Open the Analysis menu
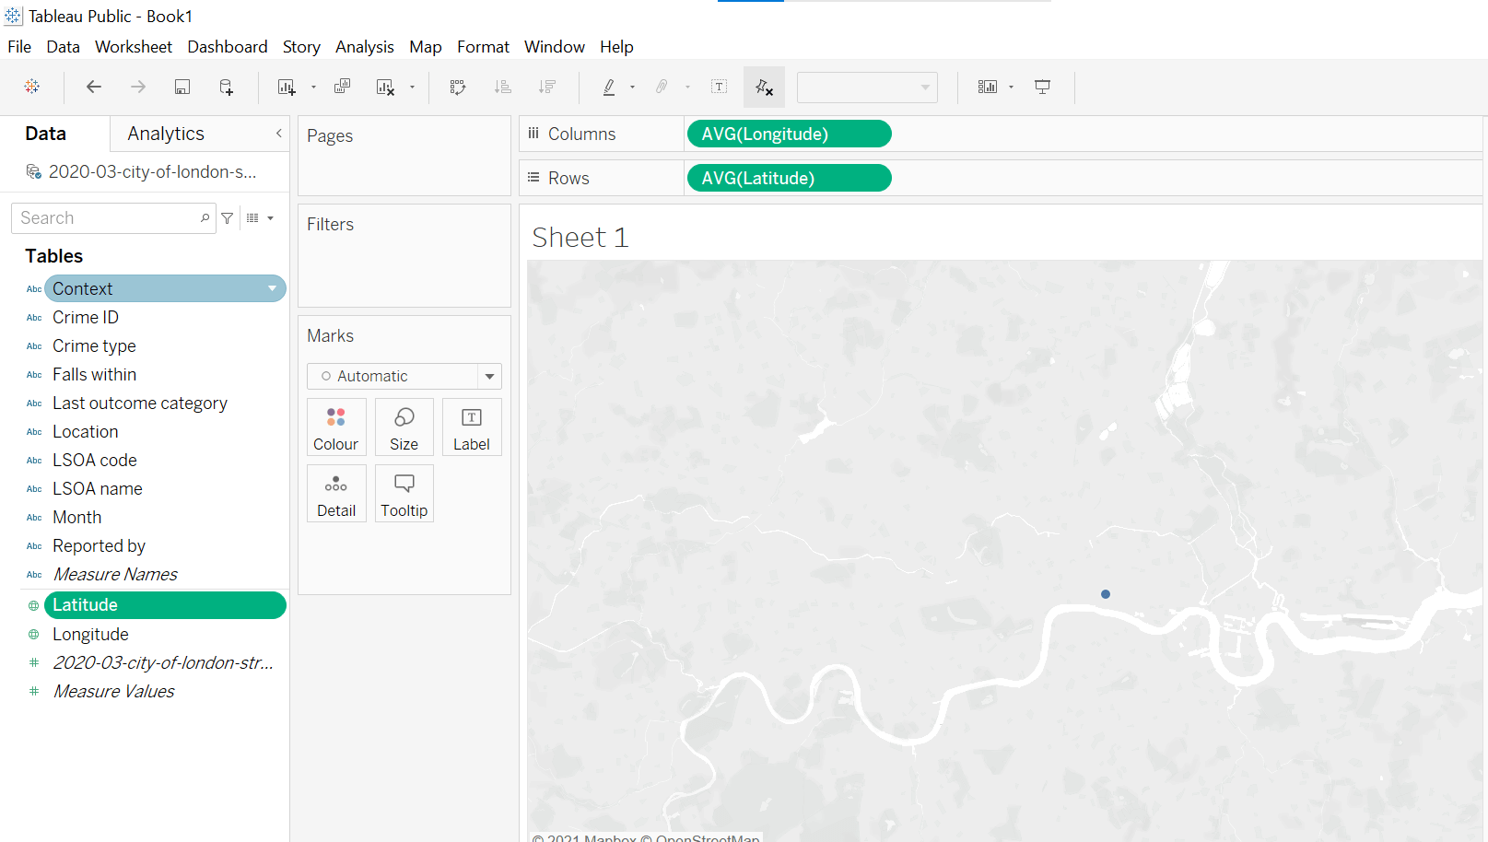 tap(365, 47)
